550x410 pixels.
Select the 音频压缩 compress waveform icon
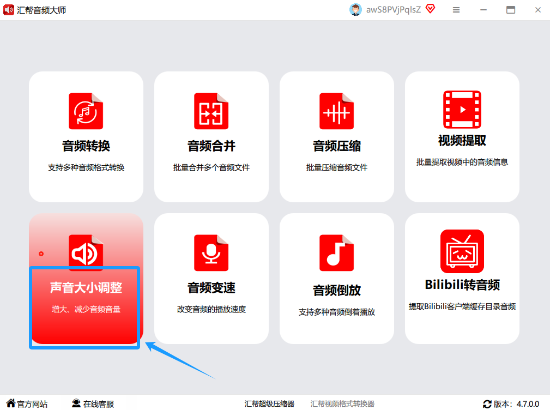point(337,111)
